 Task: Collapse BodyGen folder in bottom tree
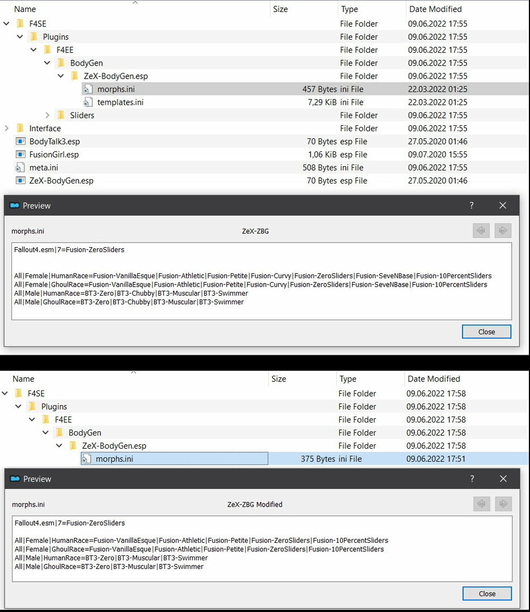click(46, 432)
